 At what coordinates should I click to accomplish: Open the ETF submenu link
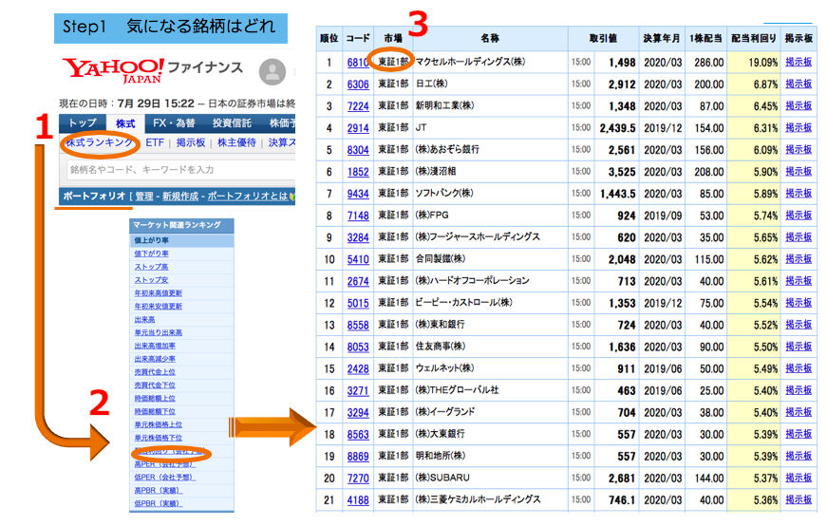tap(155, 142)
